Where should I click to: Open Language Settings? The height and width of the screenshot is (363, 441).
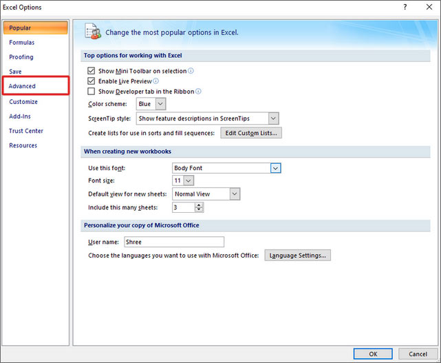(298, 256)
